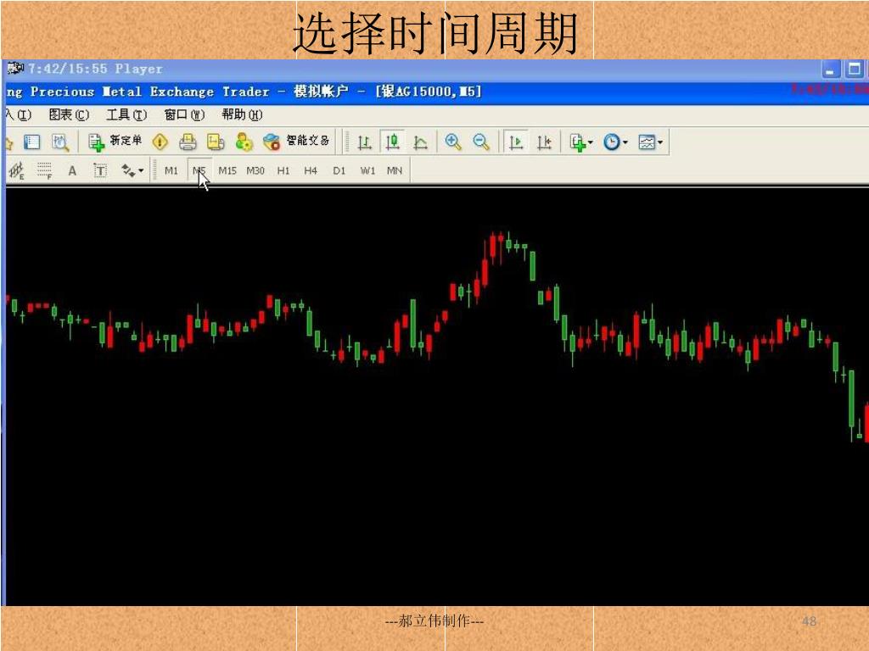Click the yellow diamond warning icon

[160, 142]
